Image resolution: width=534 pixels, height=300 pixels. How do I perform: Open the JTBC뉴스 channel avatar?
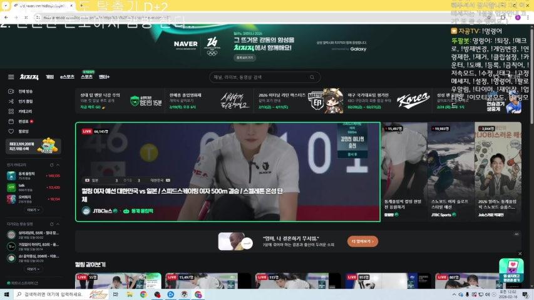point(86,211)
